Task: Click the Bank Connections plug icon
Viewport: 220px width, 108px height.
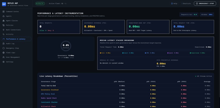Action: pos(4,30)
